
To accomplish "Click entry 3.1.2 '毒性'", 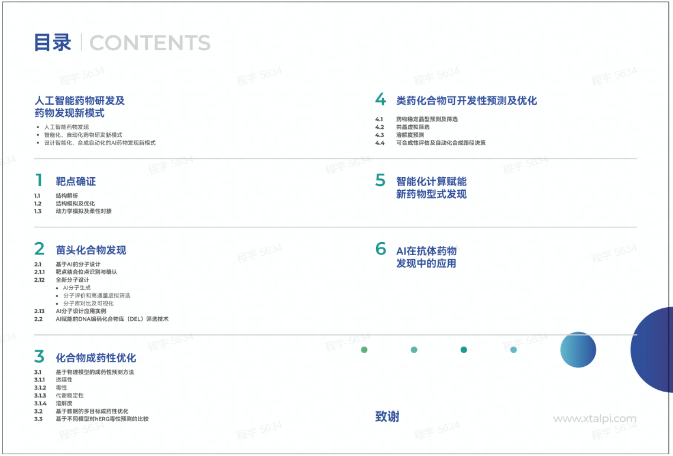I will (x=62, y=387).
